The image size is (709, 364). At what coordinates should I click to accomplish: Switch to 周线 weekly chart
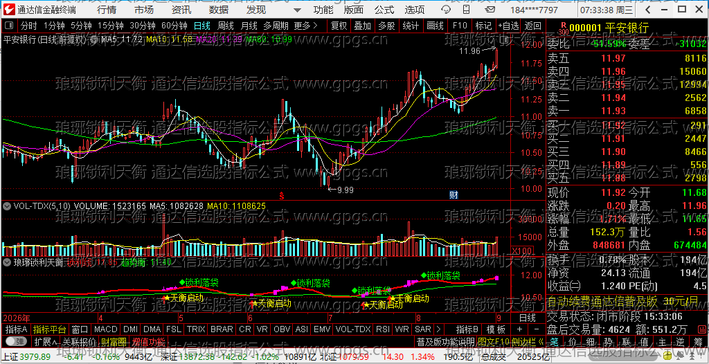pos(226,26)
